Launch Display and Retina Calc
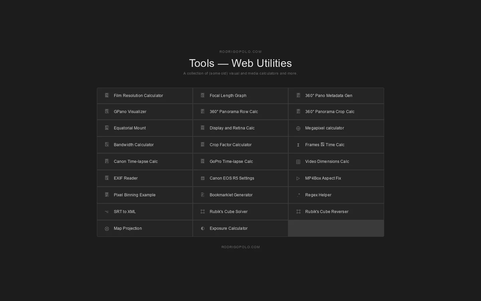Image resolution: width=481 pixels, height=301 pixels. pos(240,128)
